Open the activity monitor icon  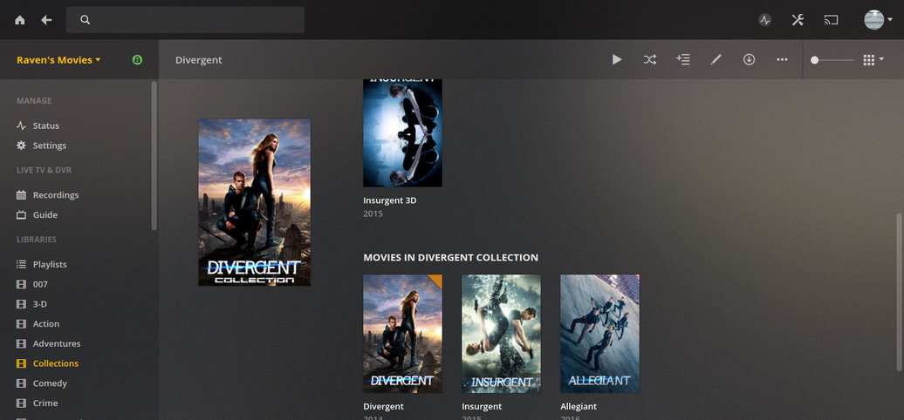(x=765, y=20)
